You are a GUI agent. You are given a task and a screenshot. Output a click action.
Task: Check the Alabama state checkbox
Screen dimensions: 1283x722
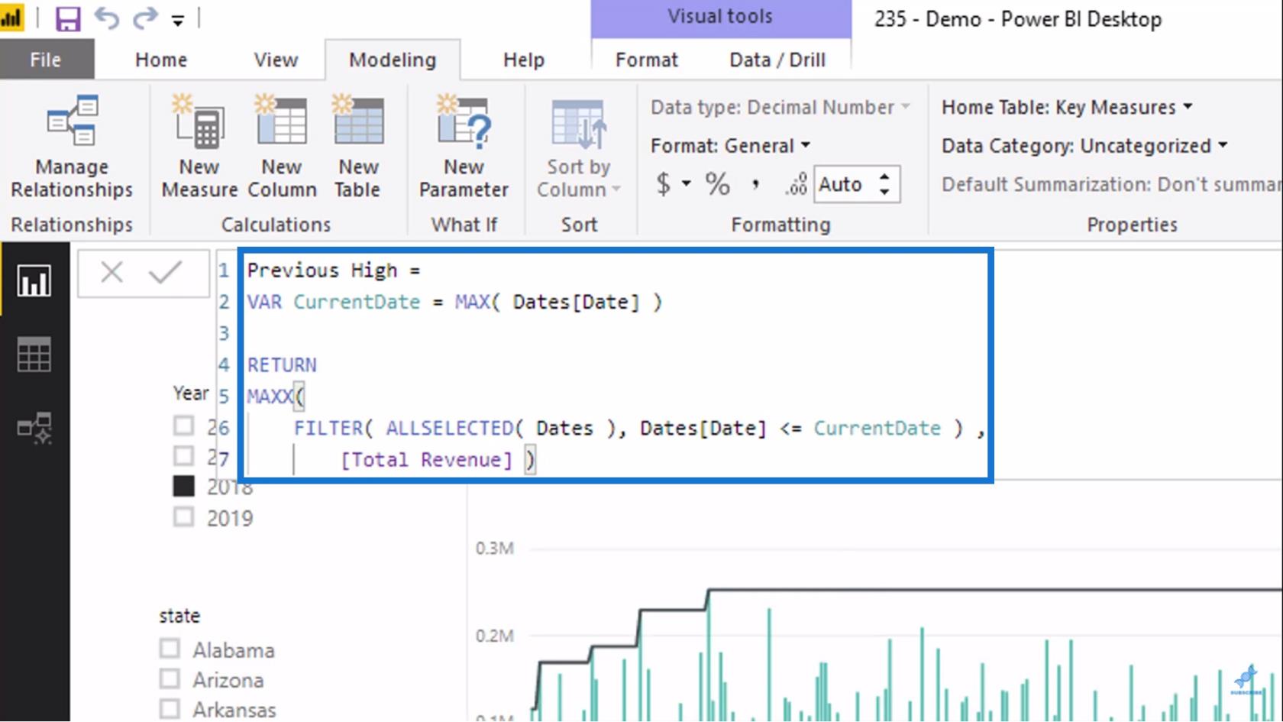pos(170,649)
